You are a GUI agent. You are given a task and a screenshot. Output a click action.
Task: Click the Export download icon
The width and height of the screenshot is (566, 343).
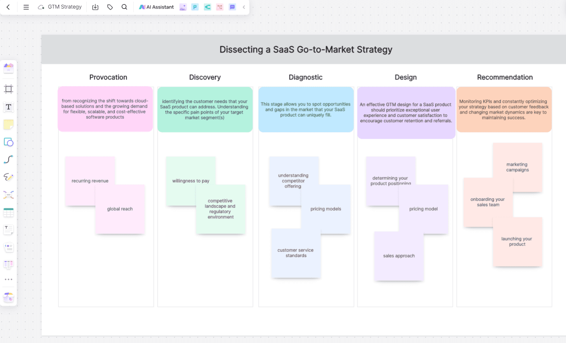[x=96, y=7]
